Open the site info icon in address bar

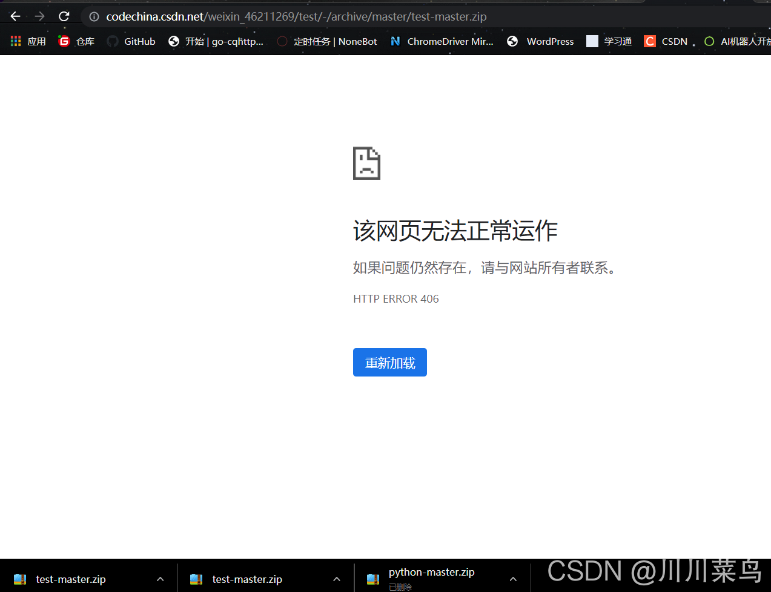[x=93, y=16]
